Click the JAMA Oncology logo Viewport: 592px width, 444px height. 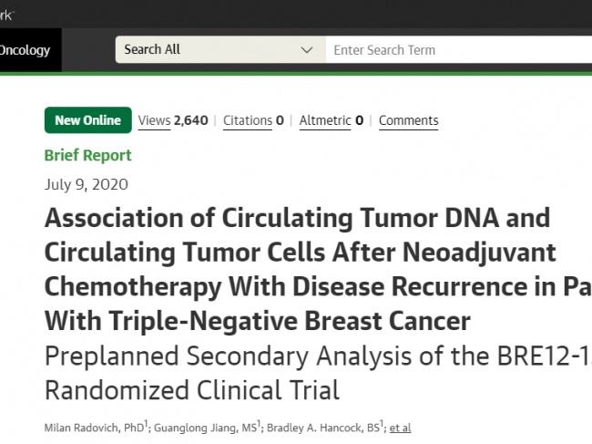[27, 50]
